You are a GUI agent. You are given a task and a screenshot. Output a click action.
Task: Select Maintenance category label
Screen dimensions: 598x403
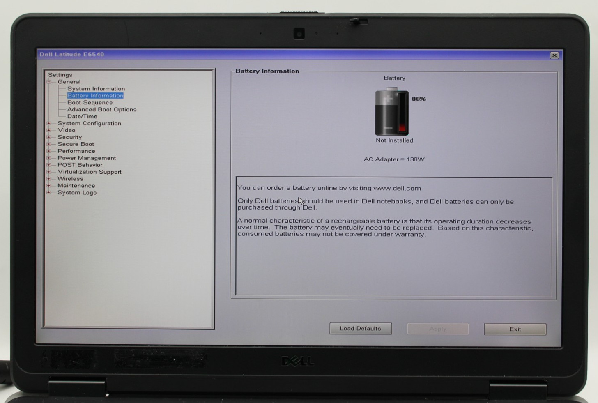[76, 186]
